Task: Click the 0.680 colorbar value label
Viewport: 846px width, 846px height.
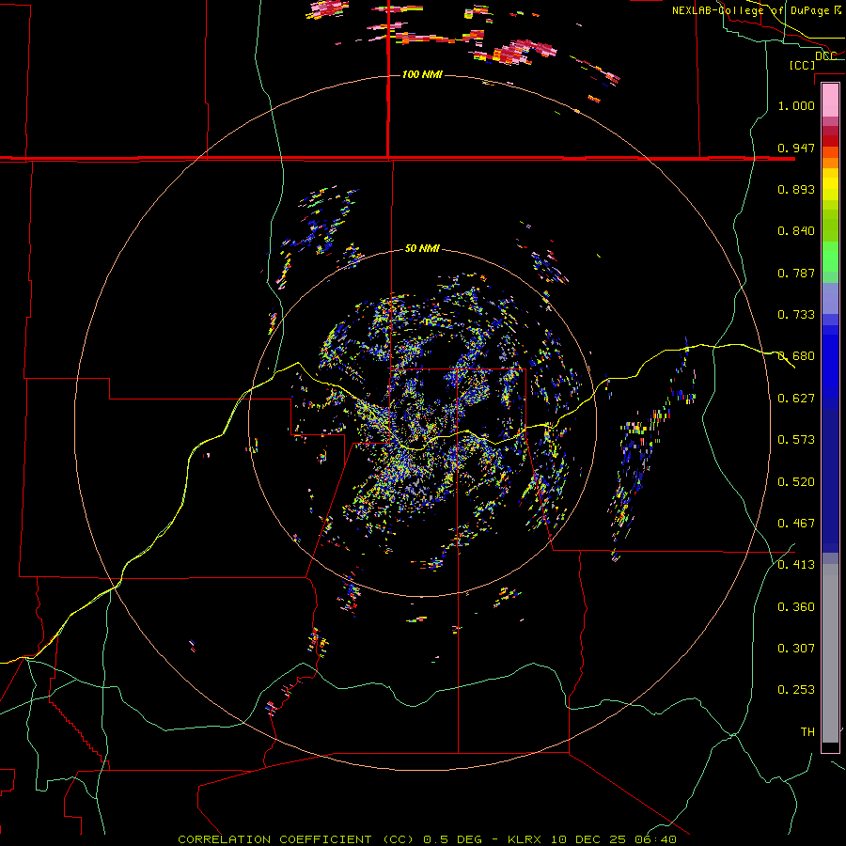Action: click(x=796, y=356)
